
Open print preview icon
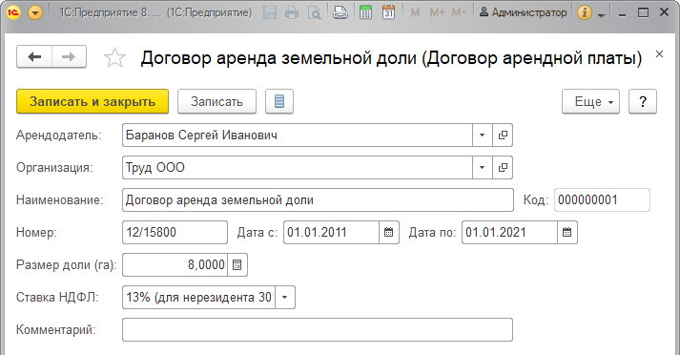click(x=314, y=12)
